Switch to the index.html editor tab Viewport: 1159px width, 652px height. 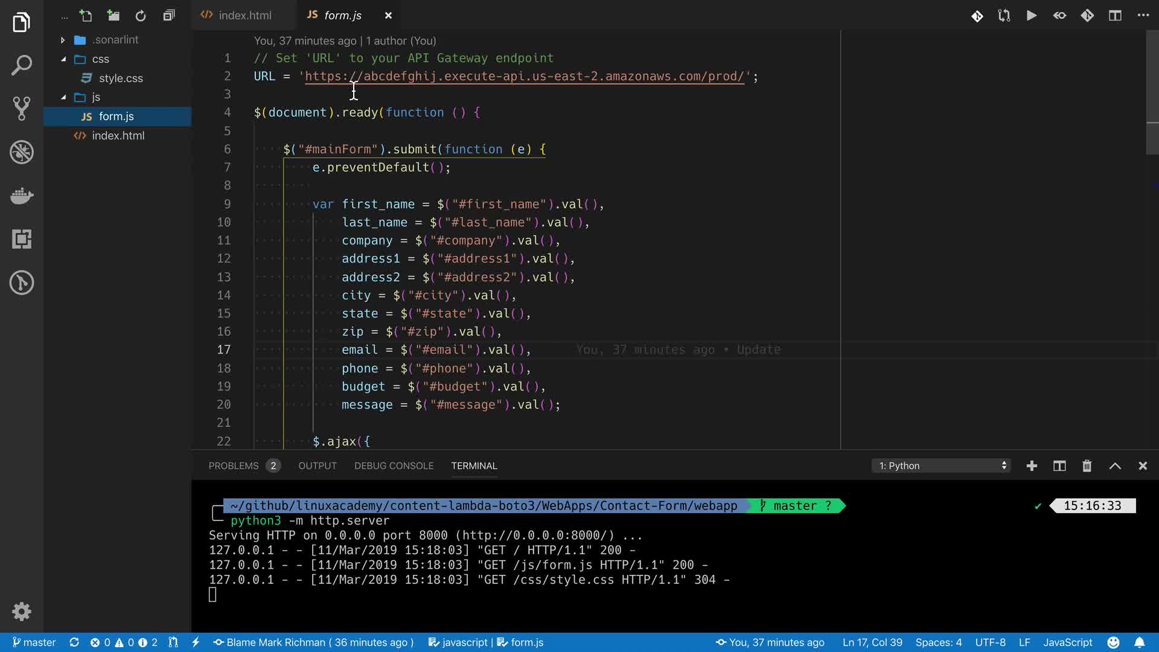click(x=244, y=16)
